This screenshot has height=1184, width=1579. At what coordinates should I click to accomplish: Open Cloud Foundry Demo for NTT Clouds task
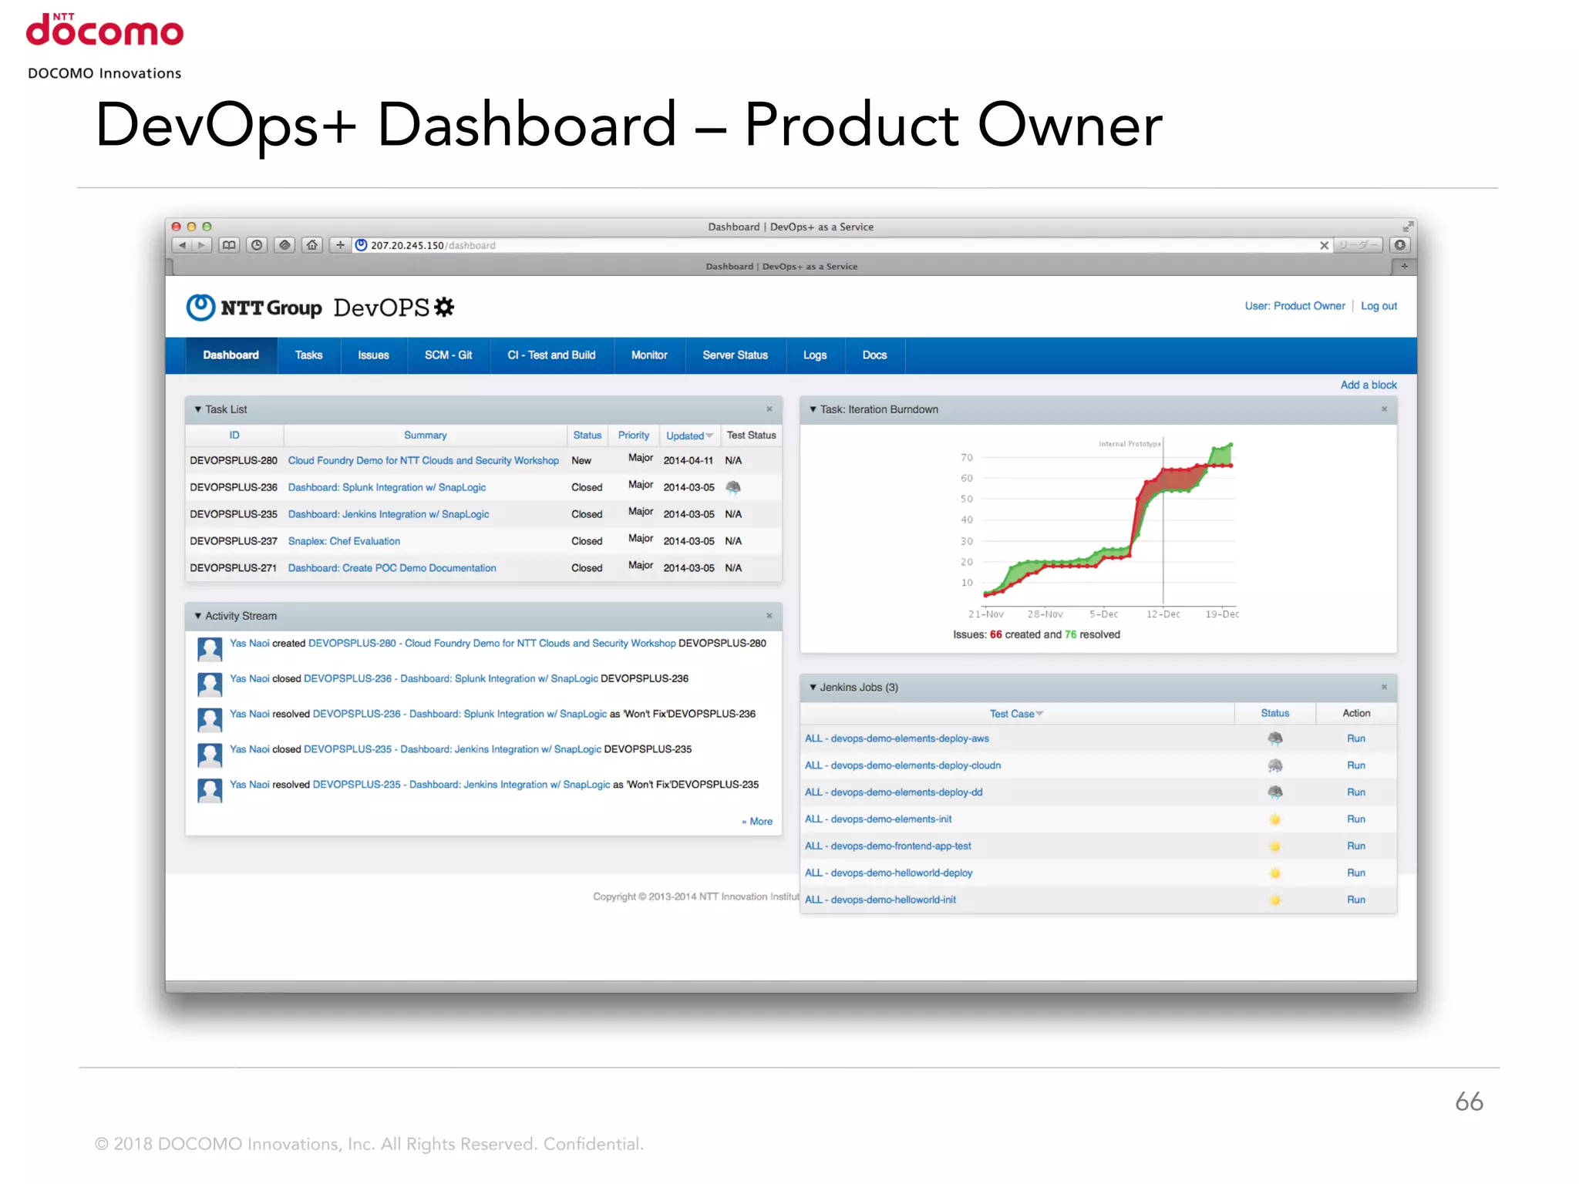click(x=423, y=460)
